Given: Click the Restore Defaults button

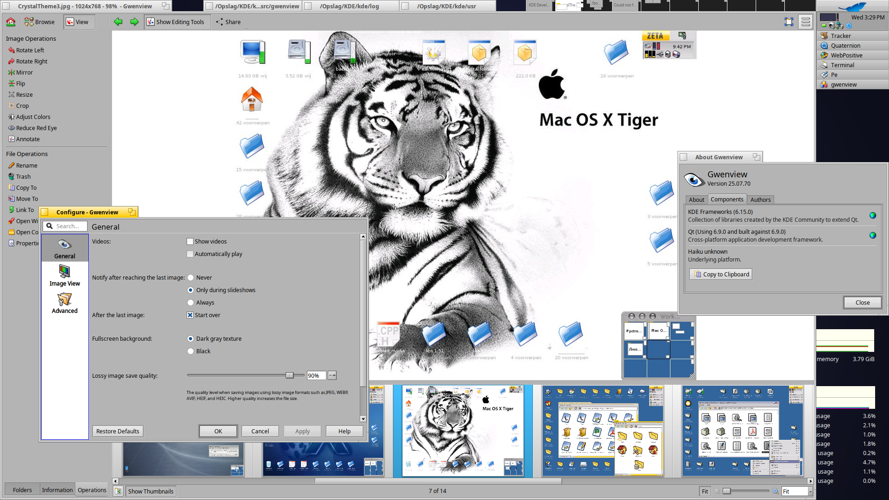Looking at the screenshot, I should [x=118, y=431].
